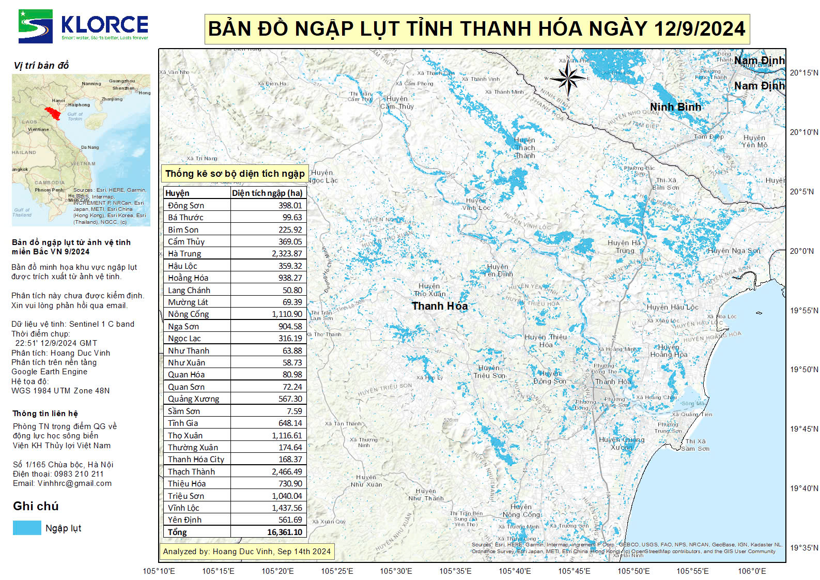Image resolution: width=820 pixels, height=580 pixels.
Task: Click the Ninh Bình label on map
Action: pyautogui.click(x=675, y=107)
